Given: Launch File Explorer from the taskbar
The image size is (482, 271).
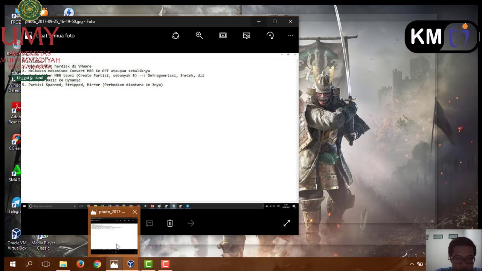Looking at the screenshot, I should pos(63,264).
